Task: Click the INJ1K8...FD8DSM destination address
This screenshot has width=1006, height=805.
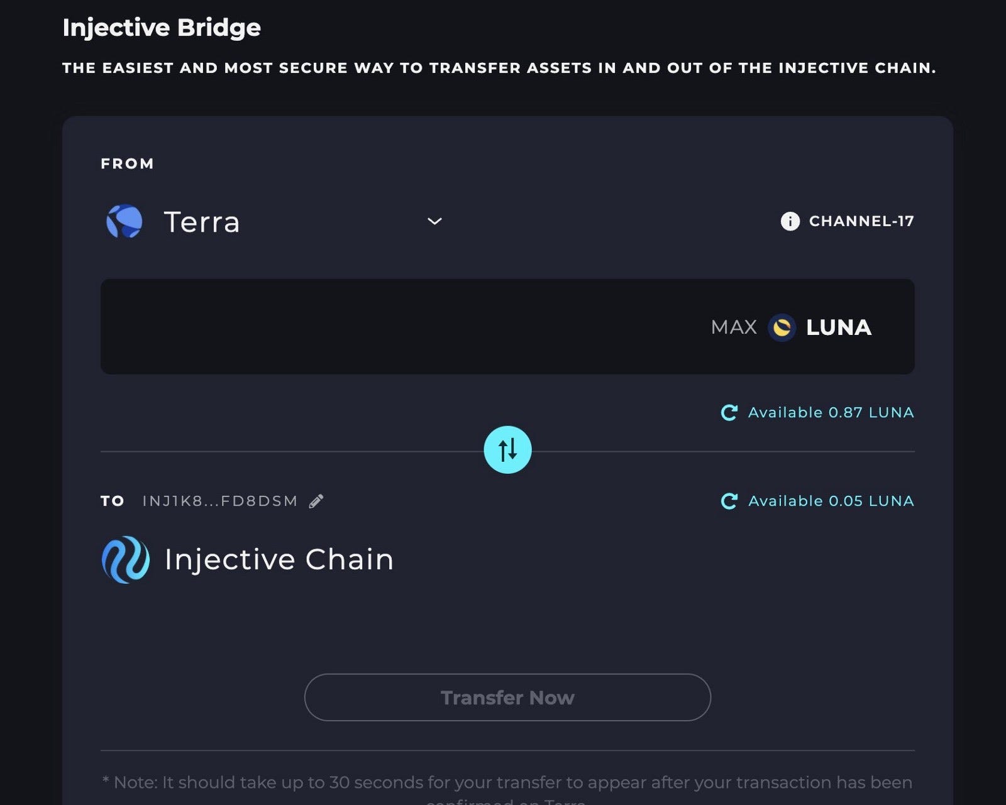Action: click(220, 501)
